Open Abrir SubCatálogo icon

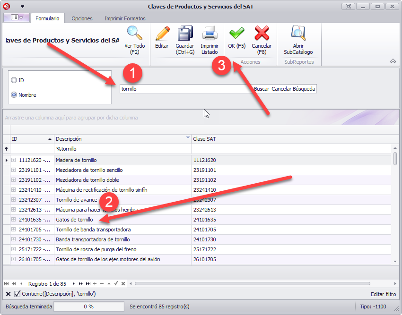pyautogui.click(x=298, y=33)
